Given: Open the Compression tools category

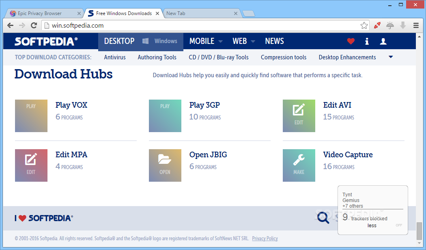Looking at the screenshot, I should click(284, 57).
